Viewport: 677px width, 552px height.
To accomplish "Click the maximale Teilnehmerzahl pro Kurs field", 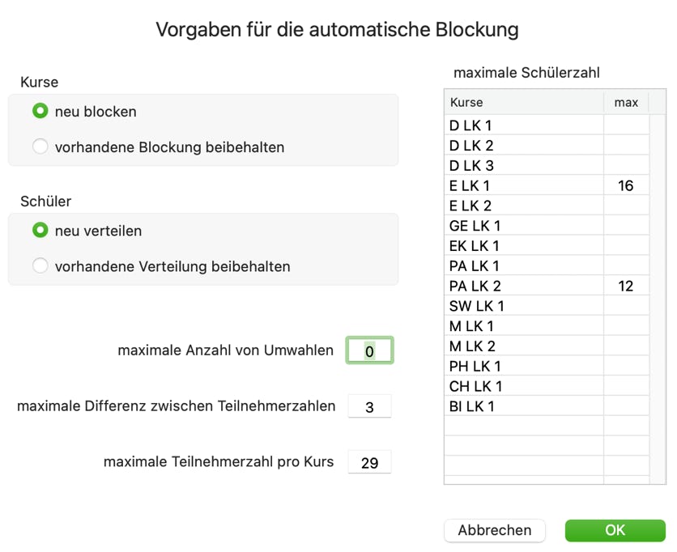I will (369, 463).
